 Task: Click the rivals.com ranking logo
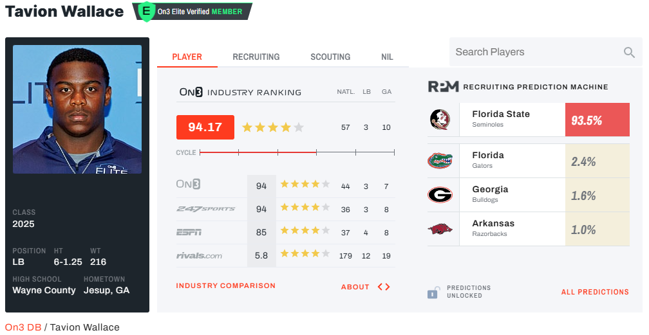[x=199, y=255]
